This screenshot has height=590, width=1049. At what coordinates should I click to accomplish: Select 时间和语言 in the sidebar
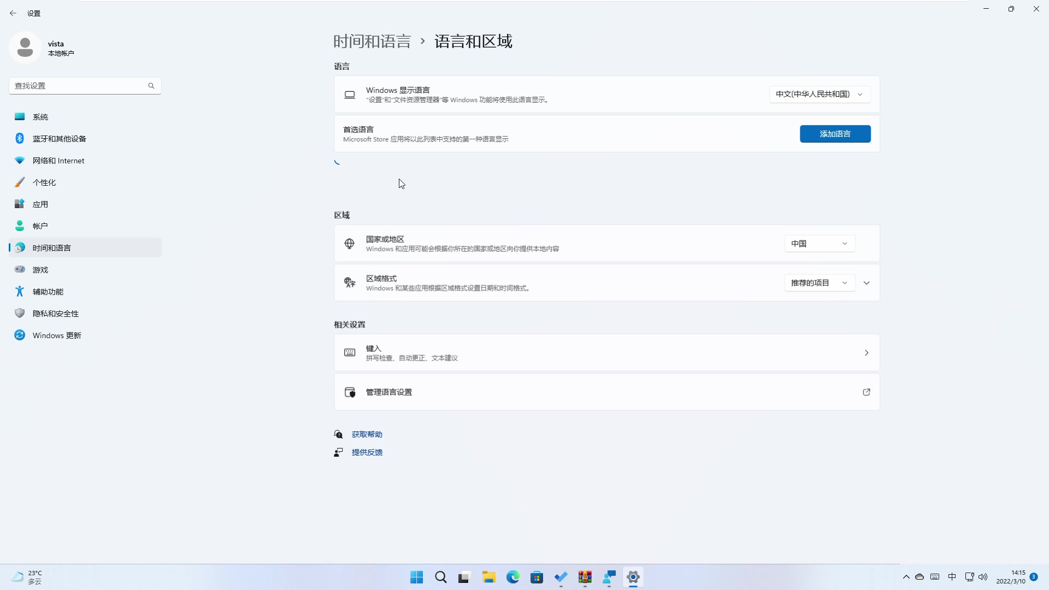coord(85,248)
